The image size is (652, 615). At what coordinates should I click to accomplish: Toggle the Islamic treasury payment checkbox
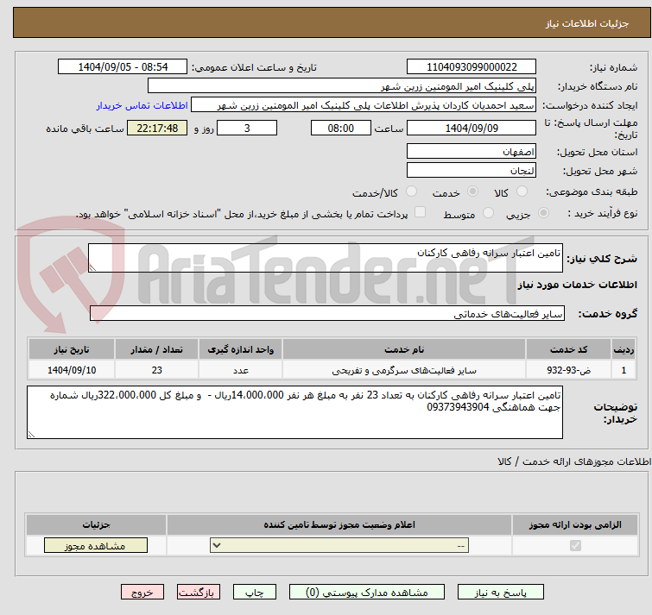tap(421, 212)
